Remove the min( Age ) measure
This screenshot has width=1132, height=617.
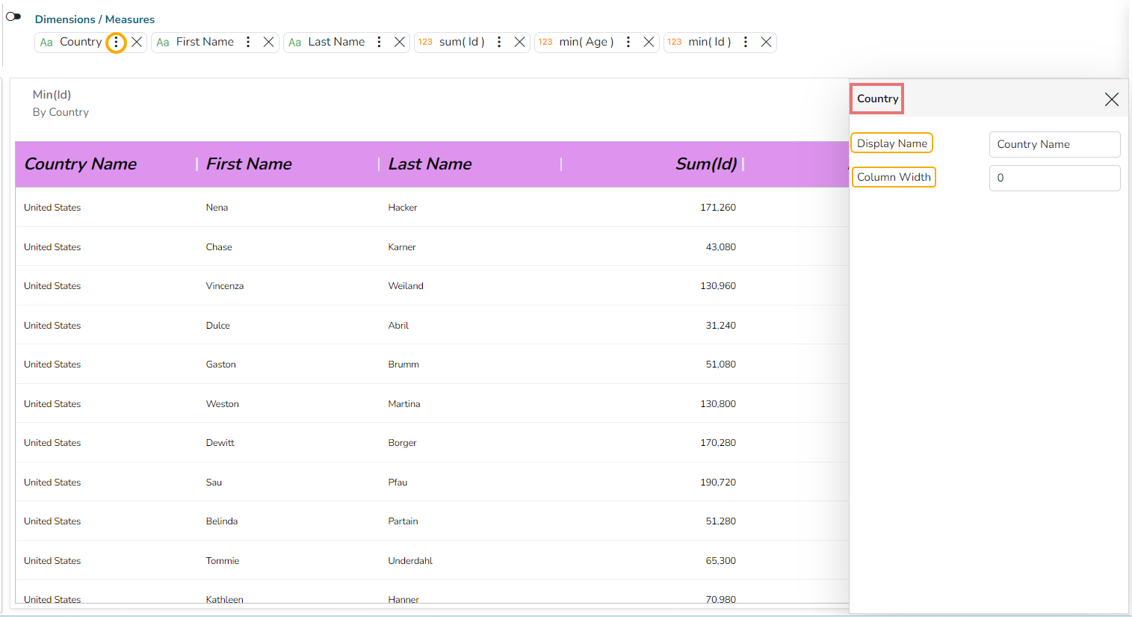[649, 43]
